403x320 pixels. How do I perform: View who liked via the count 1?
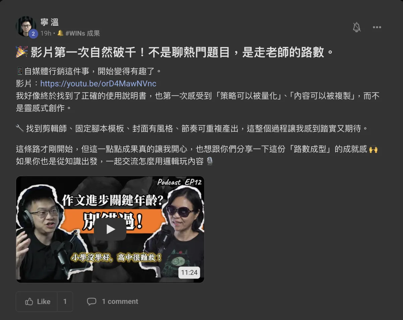pyautogui.click(x=65, y=301)
